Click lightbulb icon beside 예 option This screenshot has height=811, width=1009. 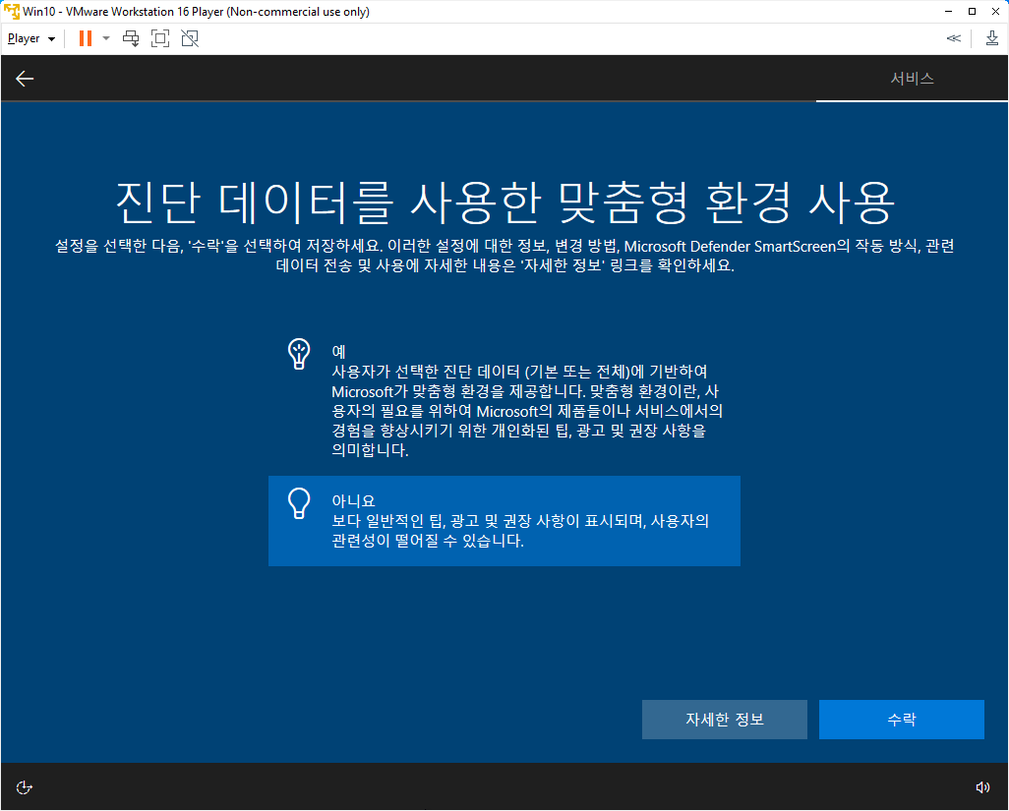pyautogui.click(x=299, y=354)
